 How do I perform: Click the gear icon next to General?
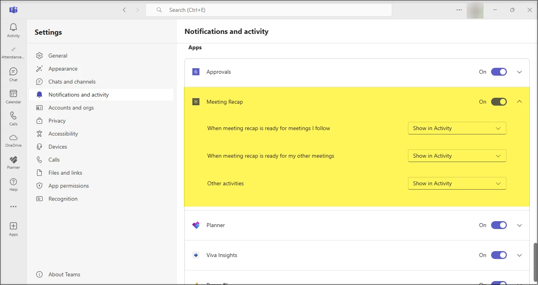(39, 56)
